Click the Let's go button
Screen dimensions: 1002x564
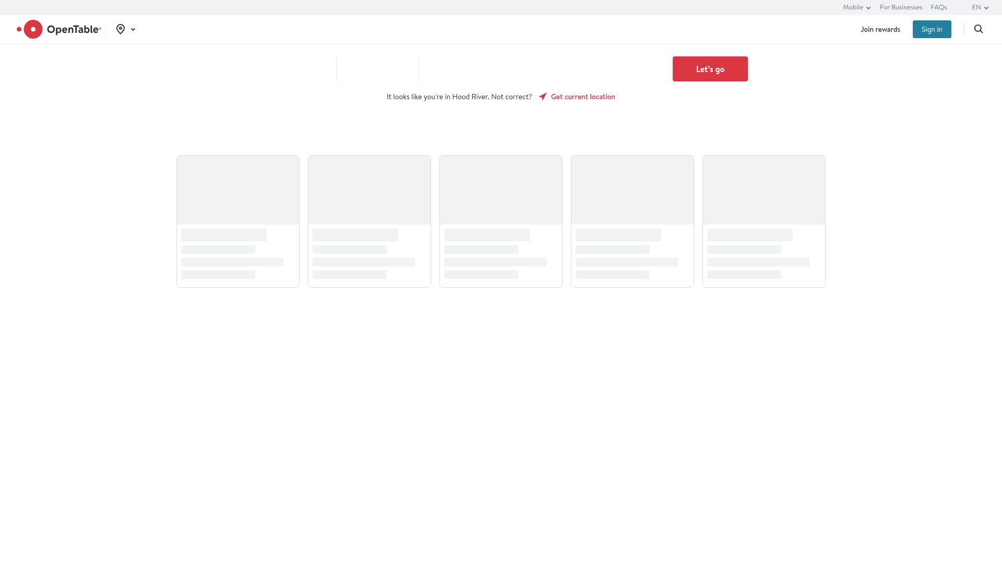(x=710, y=68)
